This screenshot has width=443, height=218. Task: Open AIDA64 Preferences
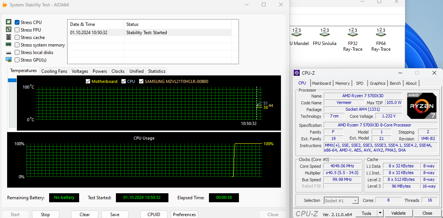click(184, 214)
